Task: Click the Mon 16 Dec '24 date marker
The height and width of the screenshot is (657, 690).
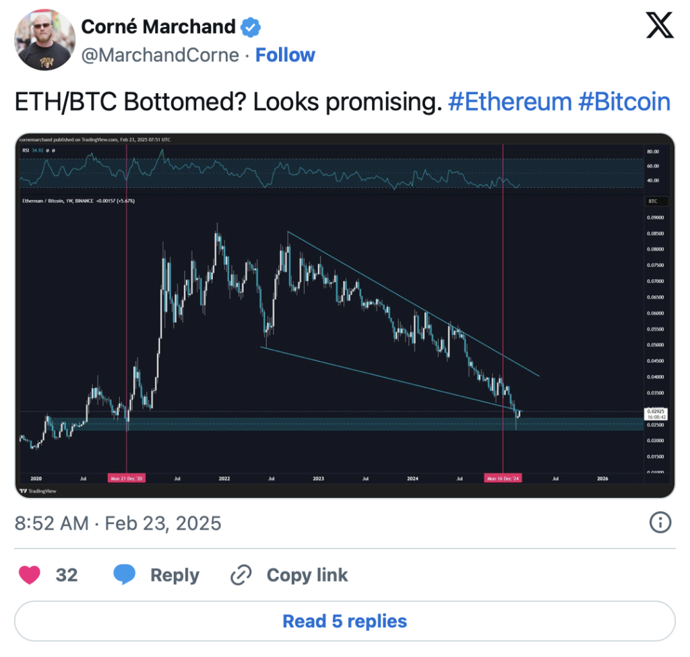Action: (x=503, y=478)
